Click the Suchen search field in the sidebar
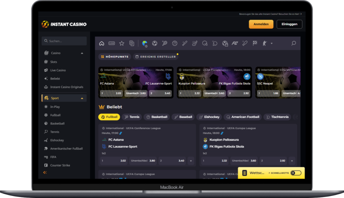The image size is (344, 198). point(64,41)
